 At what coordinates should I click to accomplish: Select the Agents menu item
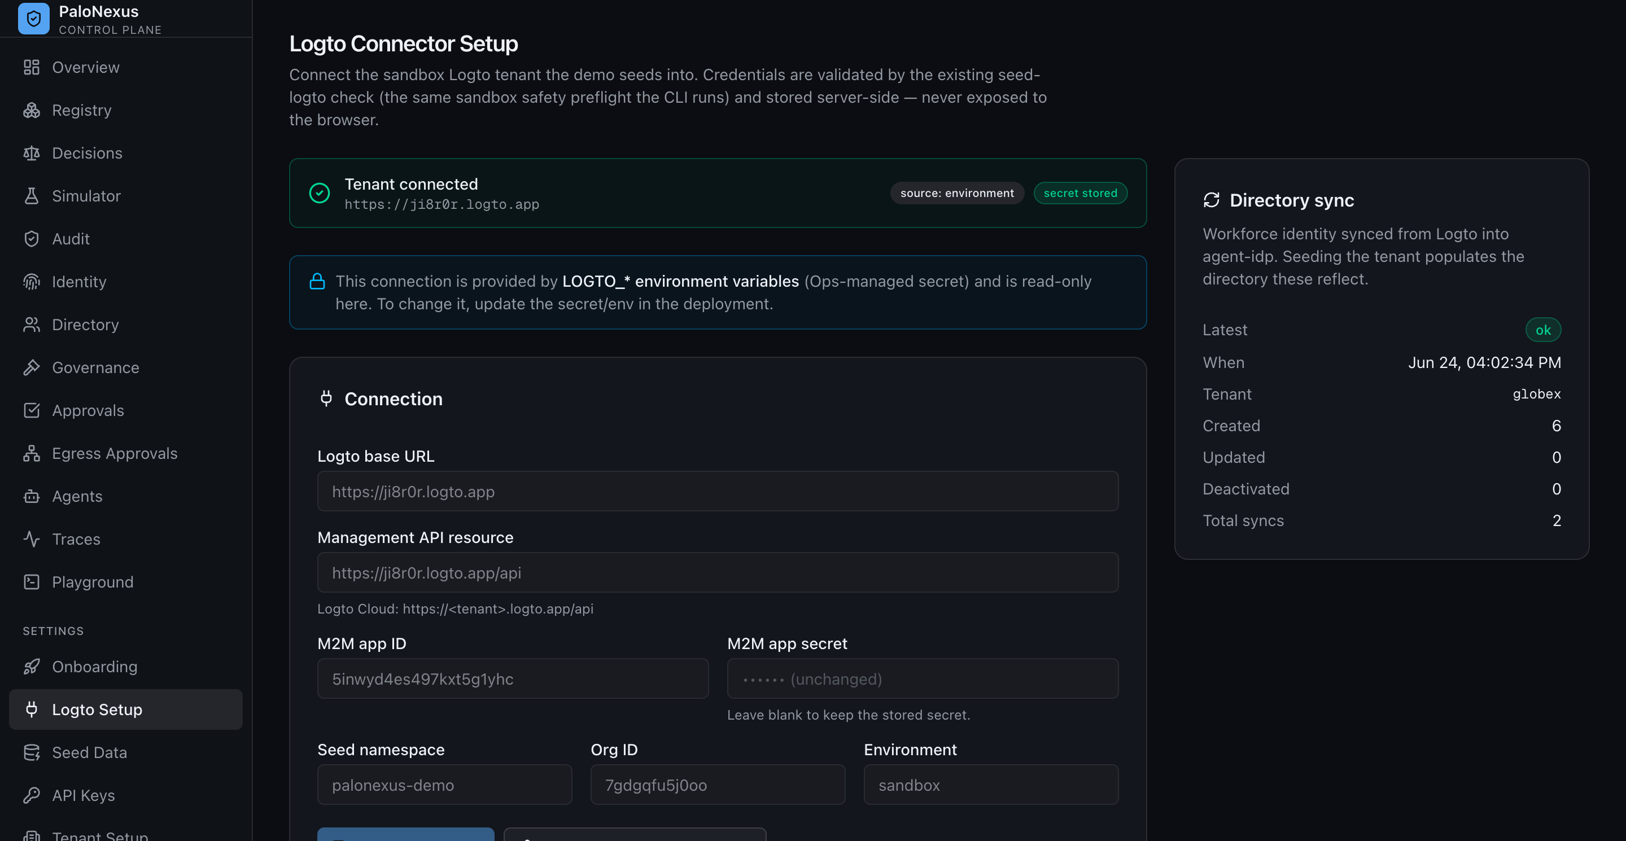tap(125, 497)
